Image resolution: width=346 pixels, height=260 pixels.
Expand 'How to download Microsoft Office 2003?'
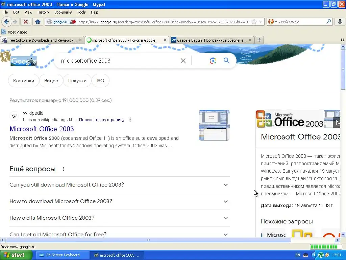[x=120, y=201]
